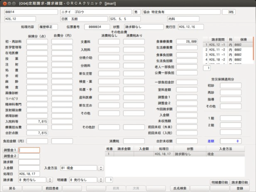The image size is (256, 192).
Task: Click the gender field showing 男
Action: [137, 12]
